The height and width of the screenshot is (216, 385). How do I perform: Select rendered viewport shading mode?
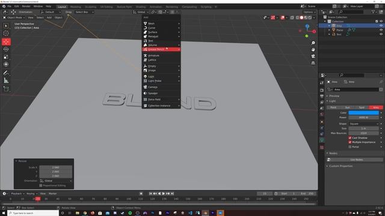tap(310, 17)
